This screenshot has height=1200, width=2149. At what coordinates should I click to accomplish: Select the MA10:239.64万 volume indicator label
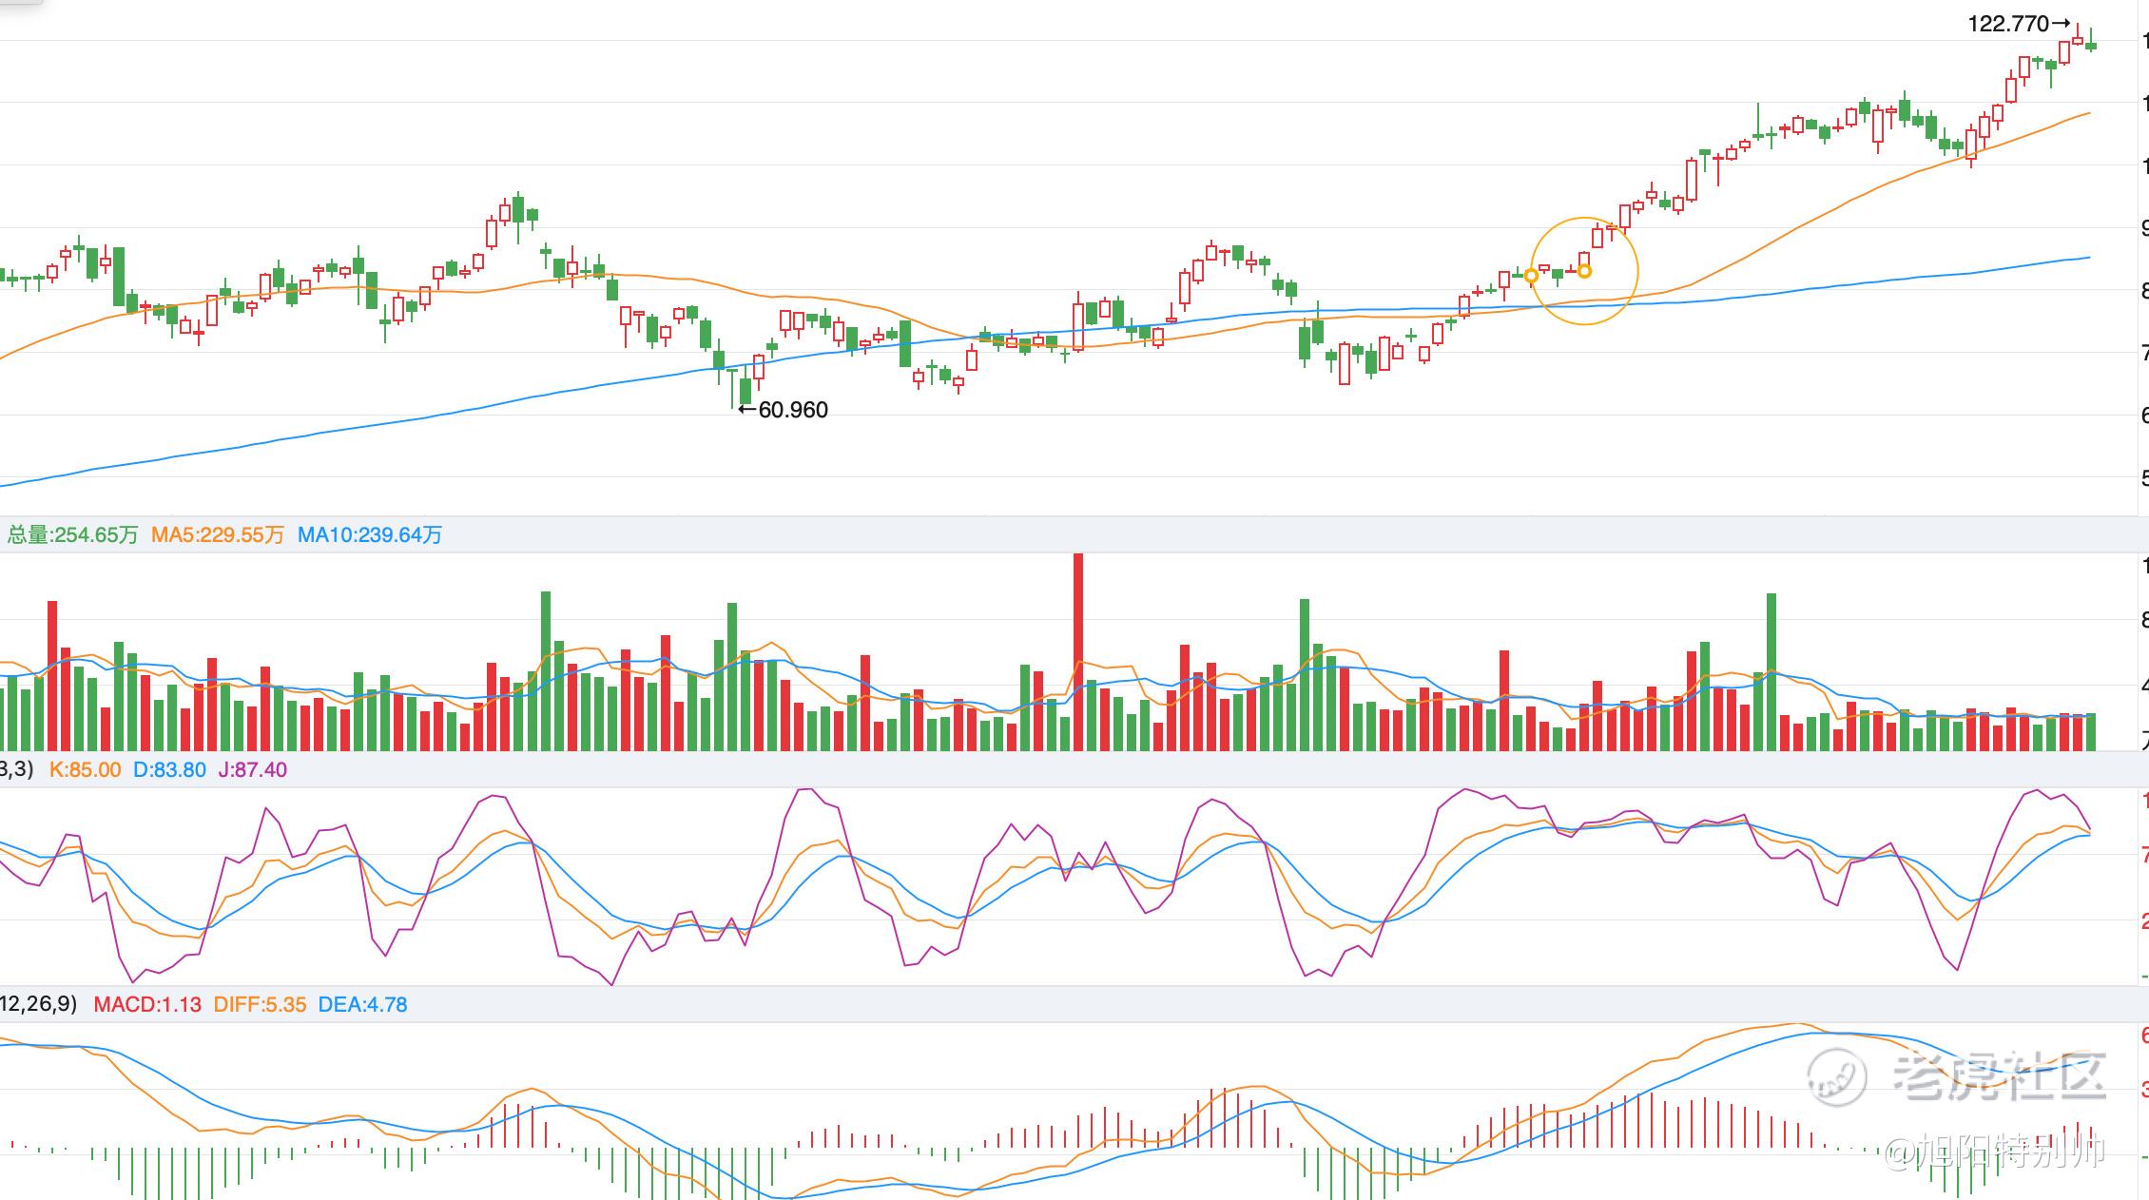pyautogui.click(x=370, y=535)
